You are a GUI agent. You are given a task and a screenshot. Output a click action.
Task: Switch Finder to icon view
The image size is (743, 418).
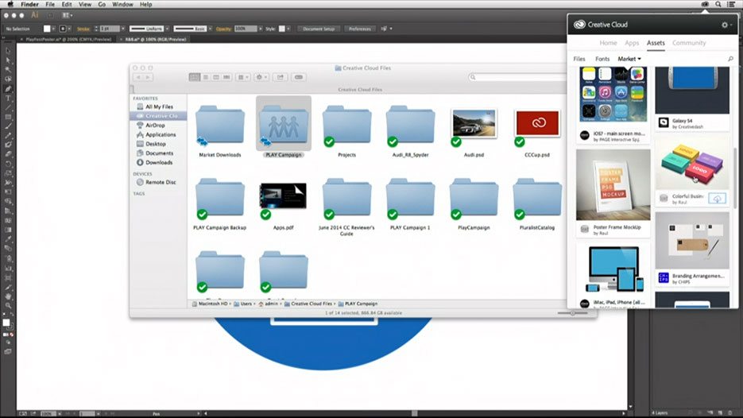click(x=194, y=77)
